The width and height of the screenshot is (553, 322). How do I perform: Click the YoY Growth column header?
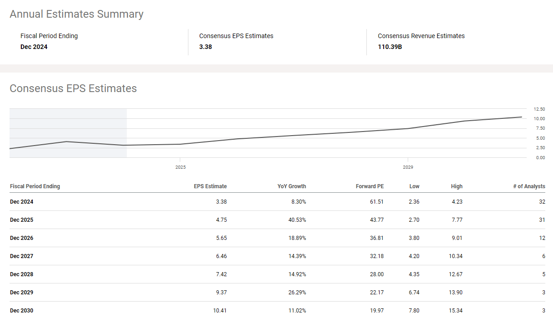(292, 186)
